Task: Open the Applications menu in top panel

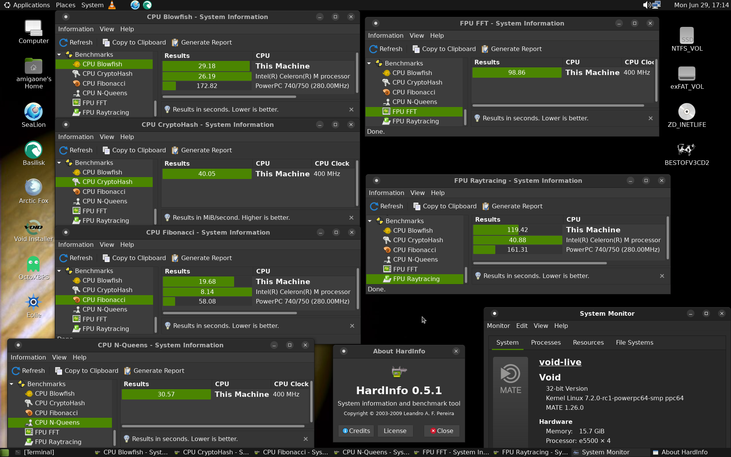Action: tap(27, 5)
